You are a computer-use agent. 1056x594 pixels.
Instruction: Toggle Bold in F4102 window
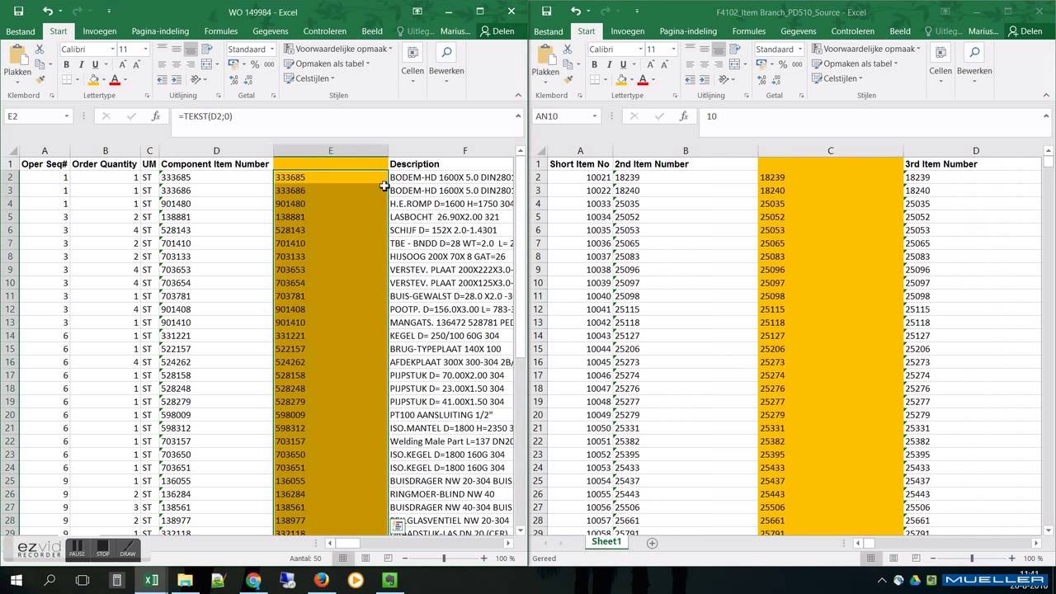pyautogui.click(x=595, y=64)
